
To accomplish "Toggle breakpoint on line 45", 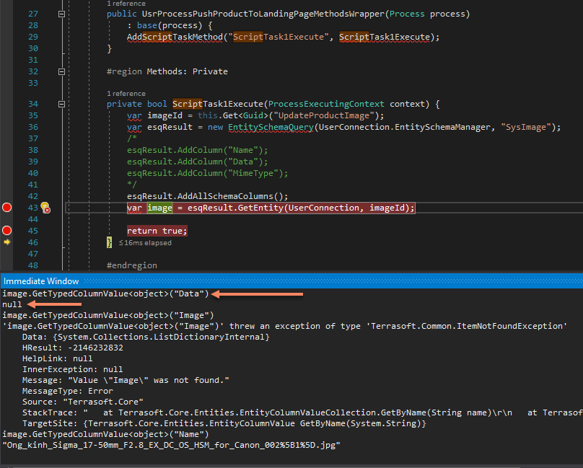I will 6,231.
